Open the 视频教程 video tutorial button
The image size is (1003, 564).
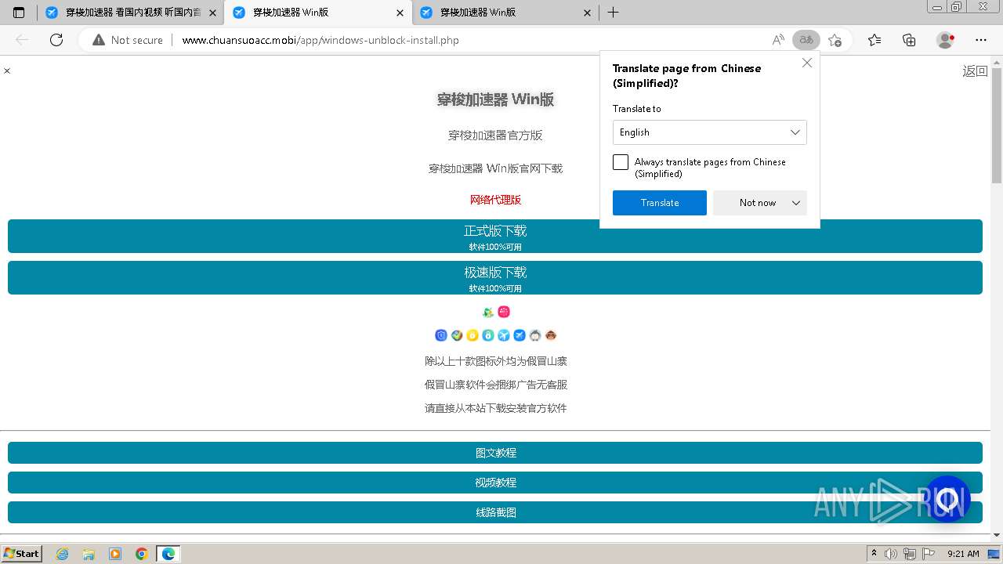tap(495, 483)
